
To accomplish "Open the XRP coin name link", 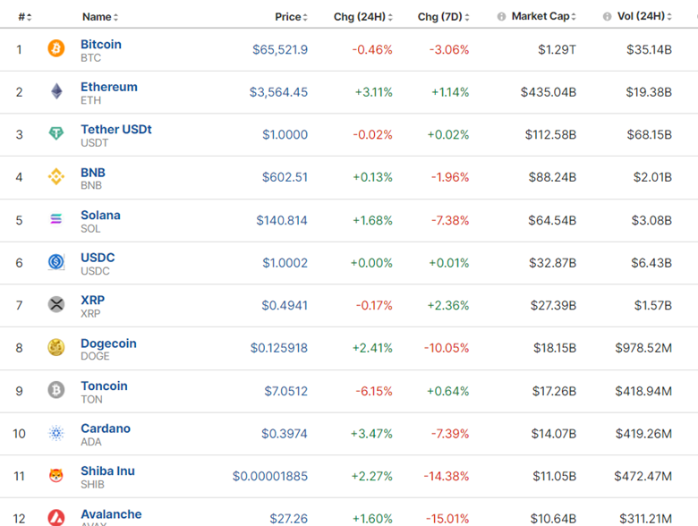I will coord(92,300).
